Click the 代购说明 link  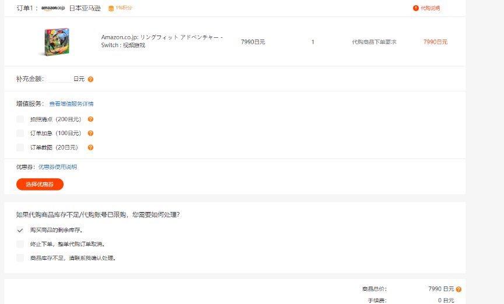tap(430, 8)
